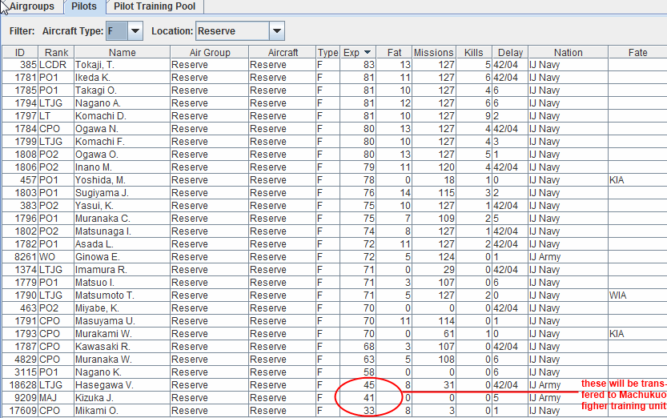Click Exp value 33 for Mikami O.
667x418 pixels.
click(358, 410)
